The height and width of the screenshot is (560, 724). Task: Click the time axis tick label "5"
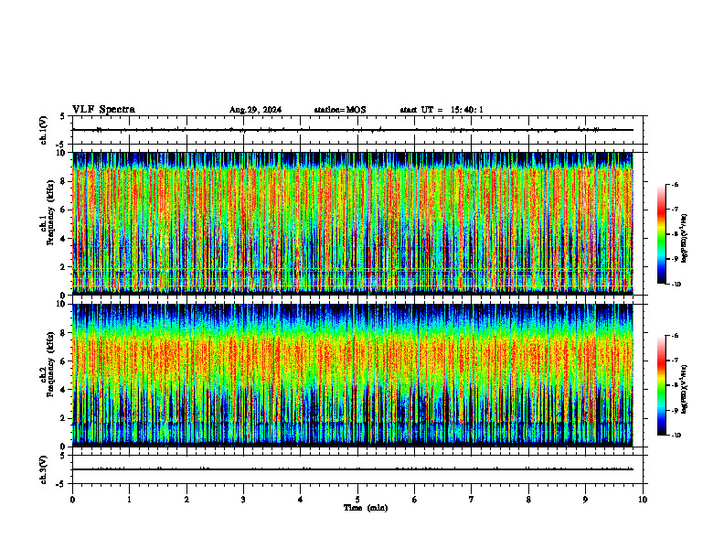coord(357,500)
